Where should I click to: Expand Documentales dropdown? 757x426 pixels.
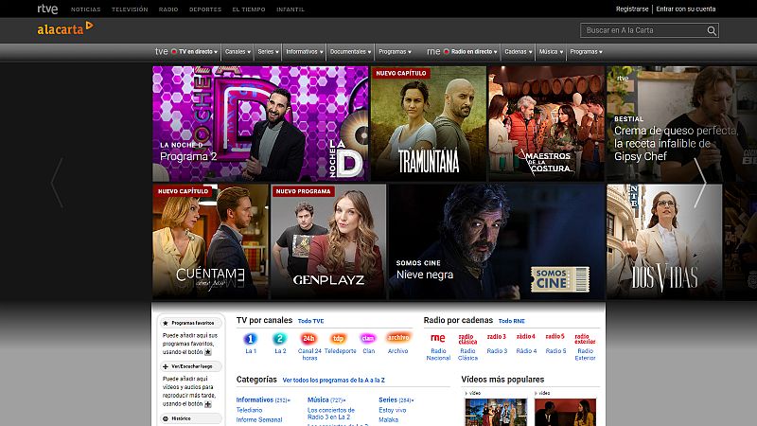coord(350,52)
